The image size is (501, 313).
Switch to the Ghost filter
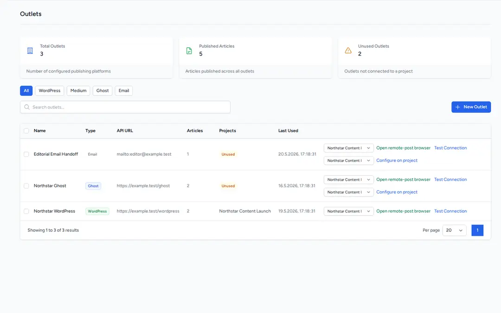pyautogui.click(x=103, y=91)
